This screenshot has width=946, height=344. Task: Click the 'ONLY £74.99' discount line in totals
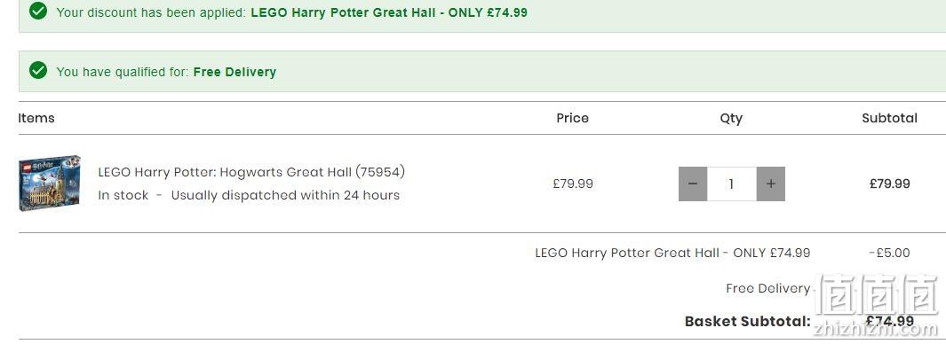pyautogui.click(x=672, y=253)
